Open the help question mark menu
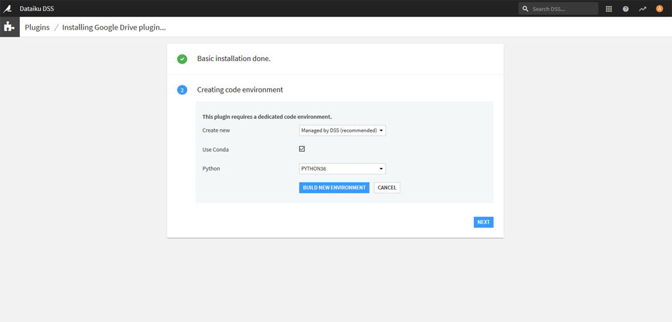 625,9
